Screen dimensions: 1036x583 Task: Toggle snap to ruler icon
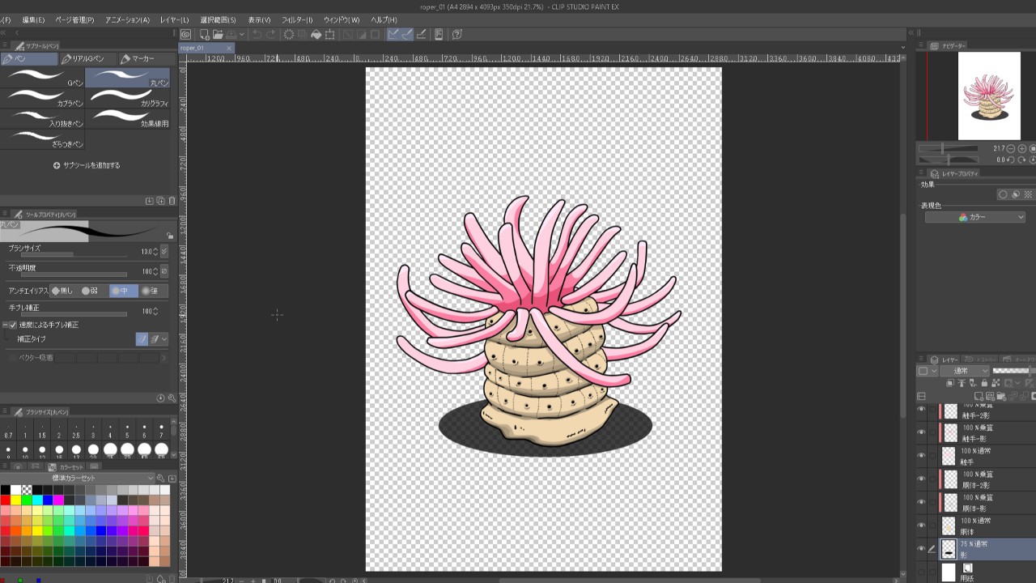pos(393,35)
